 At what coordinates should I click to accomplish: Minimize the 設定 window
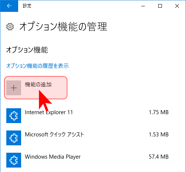[143, 6]
